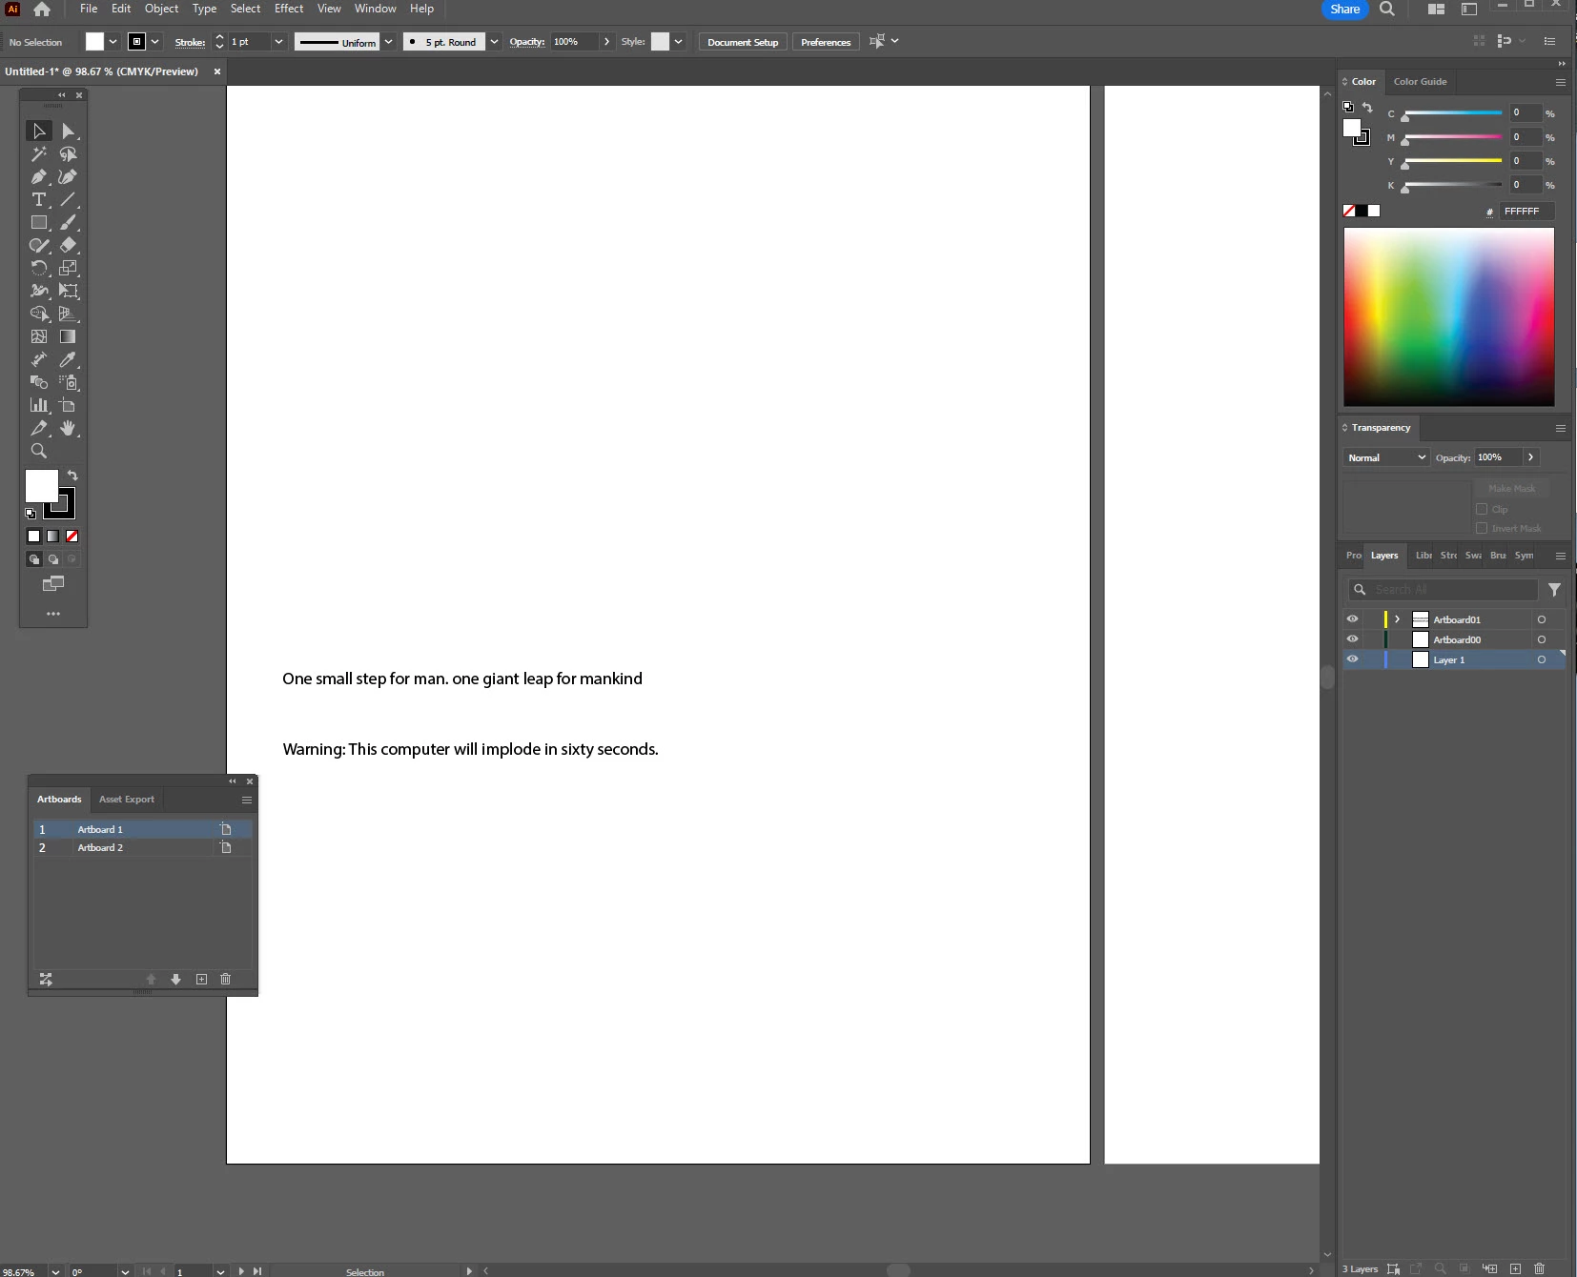
Task: Choose the Rotate tool
Action: pyautogui.click(x=39, y=268)
